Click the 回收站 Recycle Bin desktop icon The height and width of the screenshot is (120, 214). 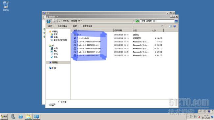[6, 6]
